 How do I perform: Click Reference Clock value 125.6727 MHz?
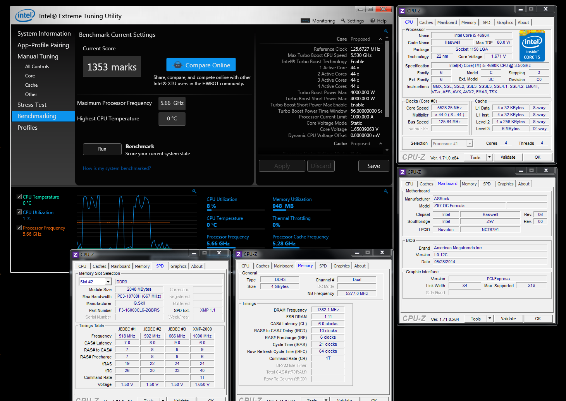(x=365, y=49)
